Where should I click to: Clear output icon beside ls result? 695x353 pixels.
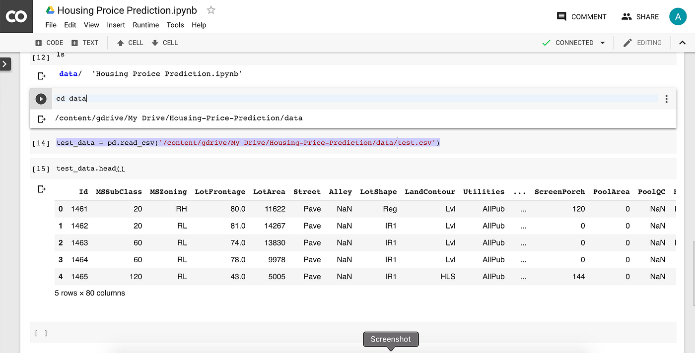coord(42,76)
